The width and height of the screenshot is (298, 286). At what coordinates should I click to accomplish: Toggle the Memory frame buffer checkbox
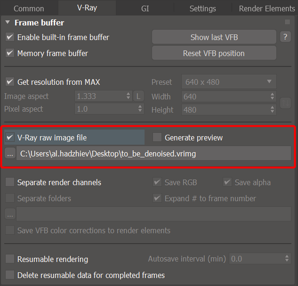[10, 53]
